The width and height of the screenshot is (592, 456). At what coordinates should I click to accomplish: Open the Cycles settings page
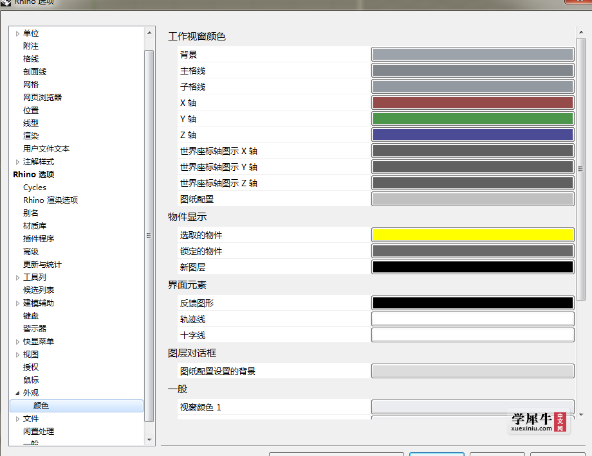click(34, 188)
